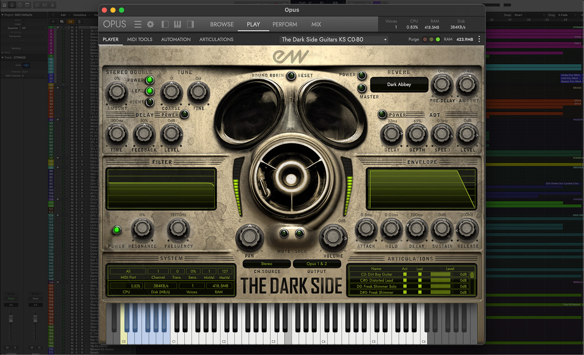This screenshot has height=355, width=584.
Task: Toggle the left sidebar panel icon in Opus
Action: 165,24
